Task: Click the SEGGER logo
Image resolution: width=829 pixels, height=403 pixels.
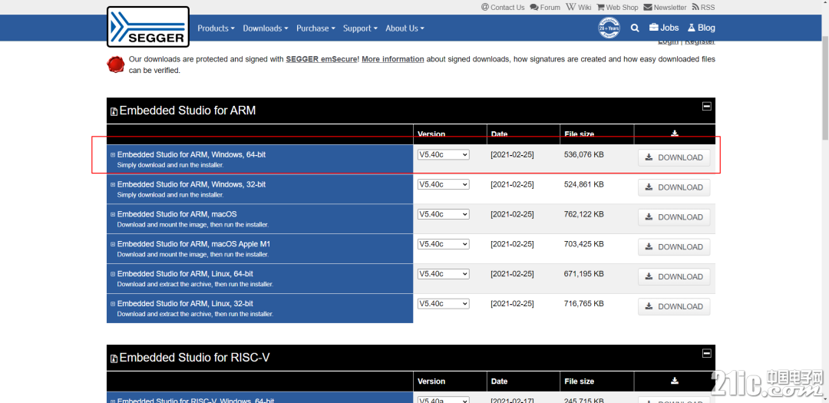Action: point(148,27)
